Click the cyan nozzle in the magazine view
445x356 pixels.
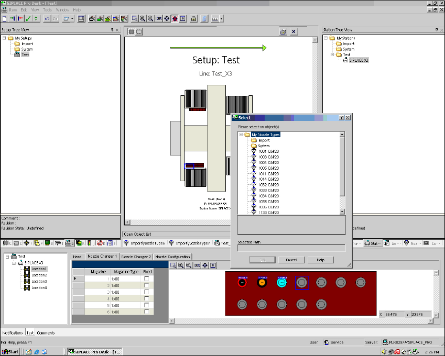281,283
